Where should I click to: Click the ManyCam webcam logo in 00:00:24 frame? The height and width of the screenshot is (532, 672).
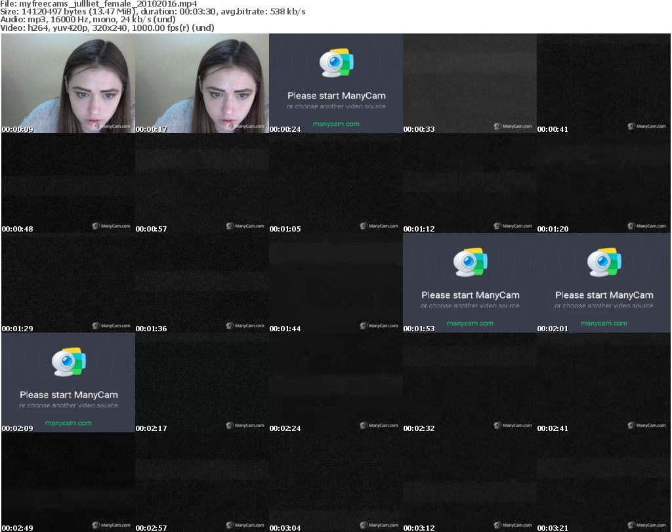337,63
